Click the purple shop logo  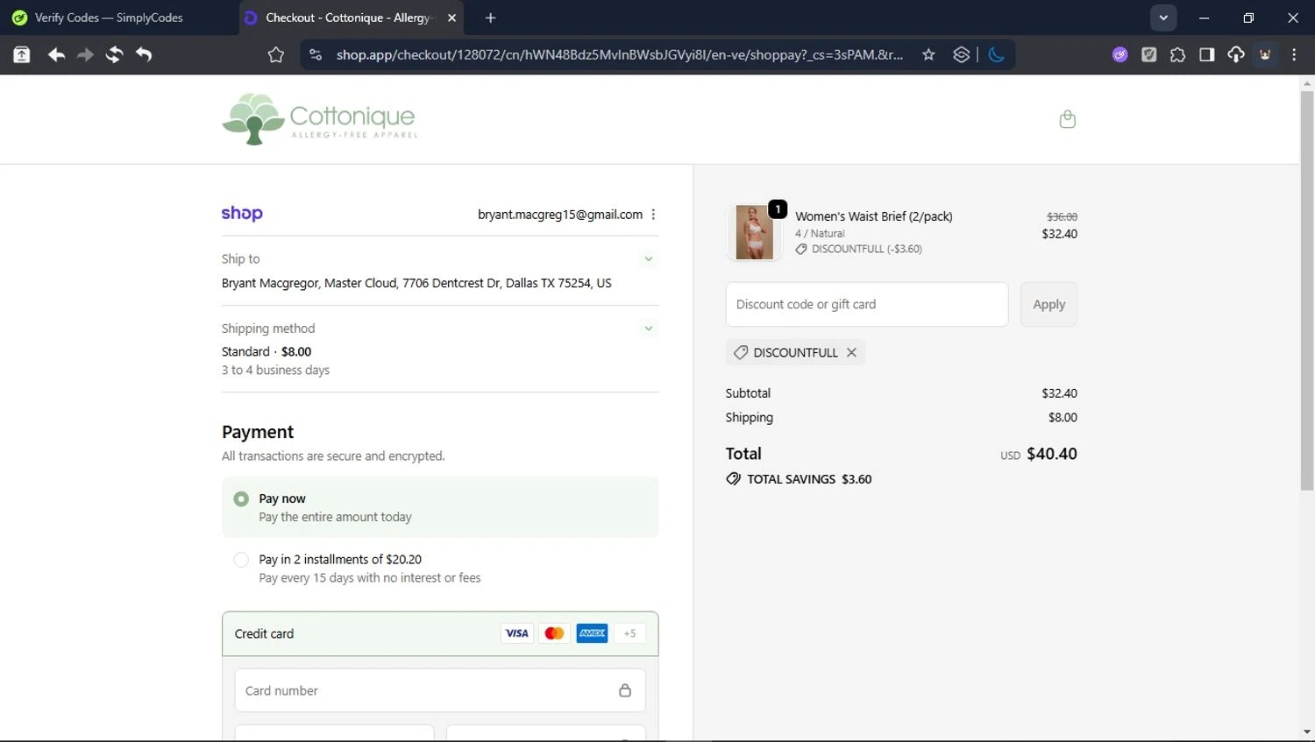point(242,213)
